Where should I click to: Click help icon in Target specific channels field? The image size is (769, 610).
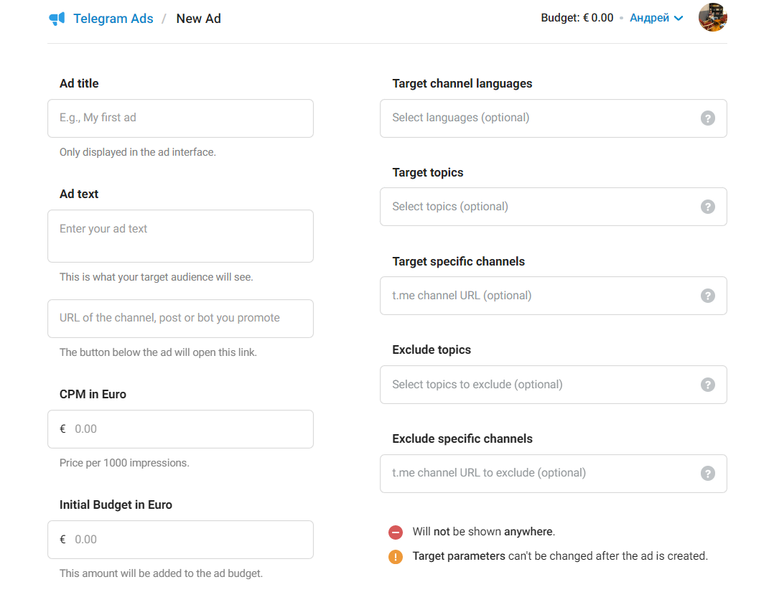pyautogui.click(x=707, y=296)
